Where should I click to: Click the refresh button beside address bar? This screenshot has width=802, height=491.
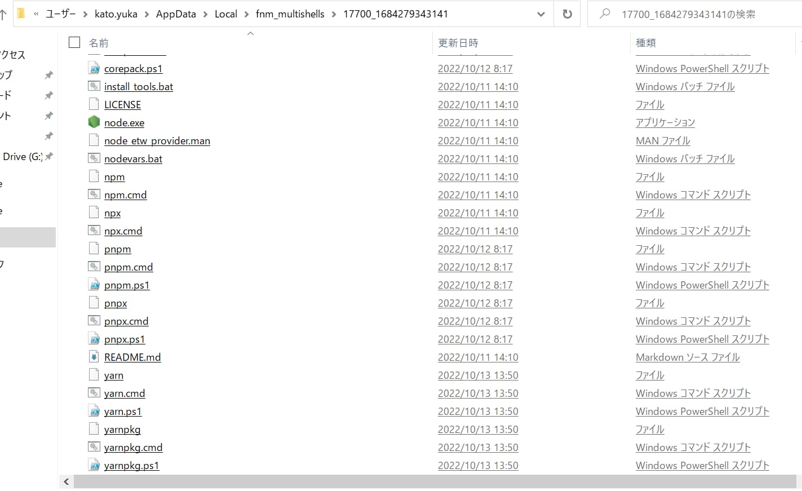567,14
